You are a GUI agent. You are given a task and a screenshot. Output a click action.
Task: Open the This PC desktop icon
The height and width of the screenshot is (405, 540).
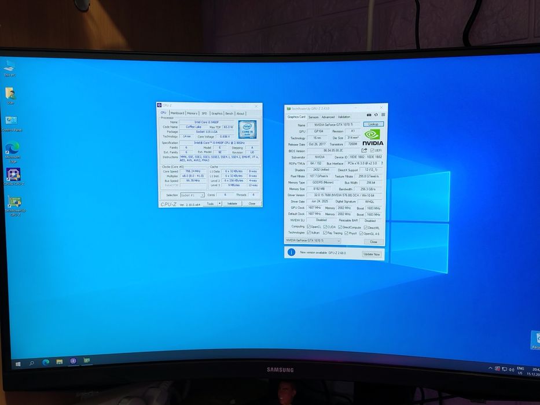pos(9,68)
